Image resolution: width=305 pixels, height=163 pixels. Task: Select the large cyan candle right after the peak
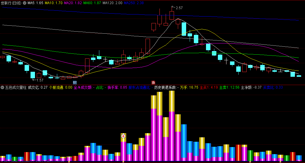(184, 29)
